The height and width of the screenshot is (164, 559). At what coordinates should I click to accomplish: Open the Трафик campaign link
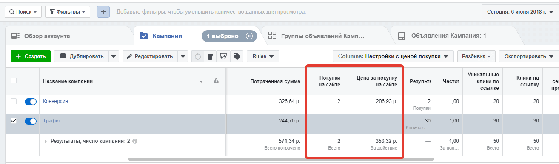(x=52, y=121)
